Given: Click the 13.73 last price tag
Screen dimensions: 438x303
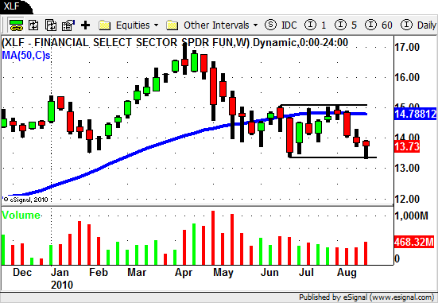Looking at the screenshot, I should pos(407,146).
